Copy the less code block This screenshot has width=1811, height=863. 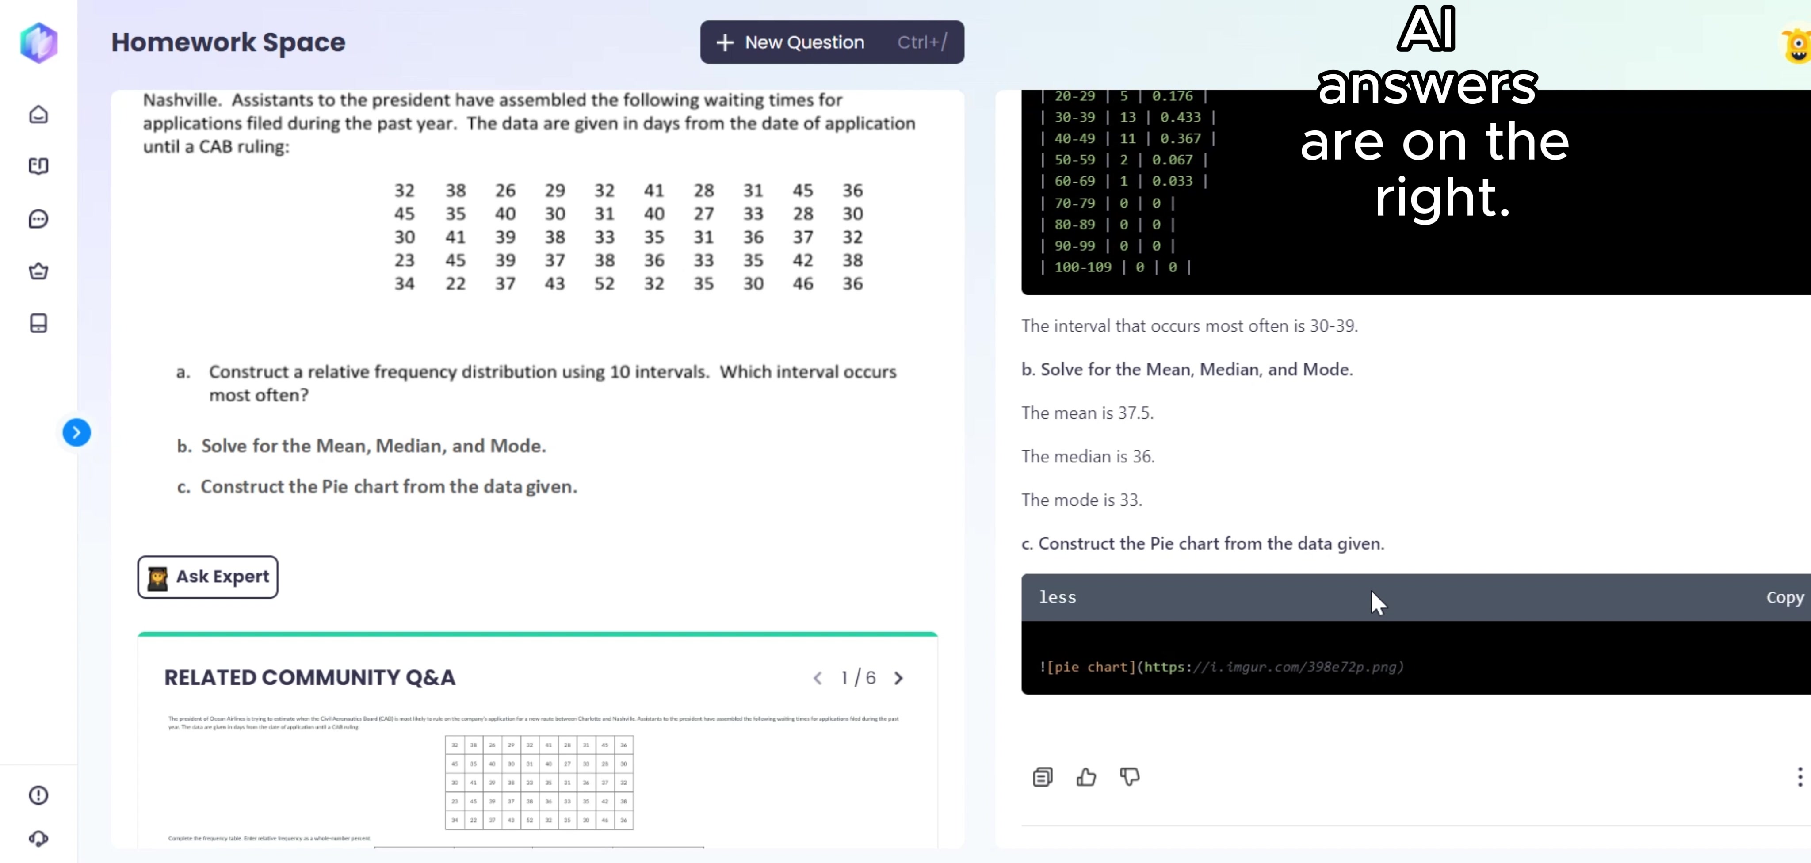tap(1784, 597)
